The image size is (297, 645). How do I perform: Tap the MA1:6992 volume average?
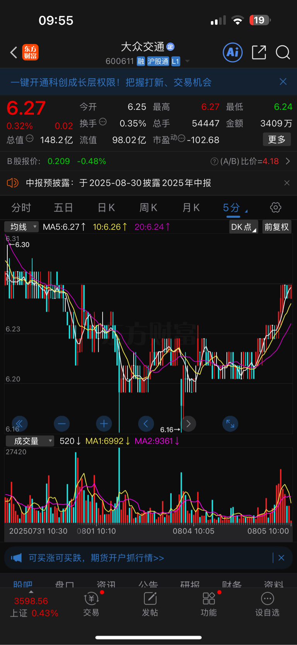(108, 441)
